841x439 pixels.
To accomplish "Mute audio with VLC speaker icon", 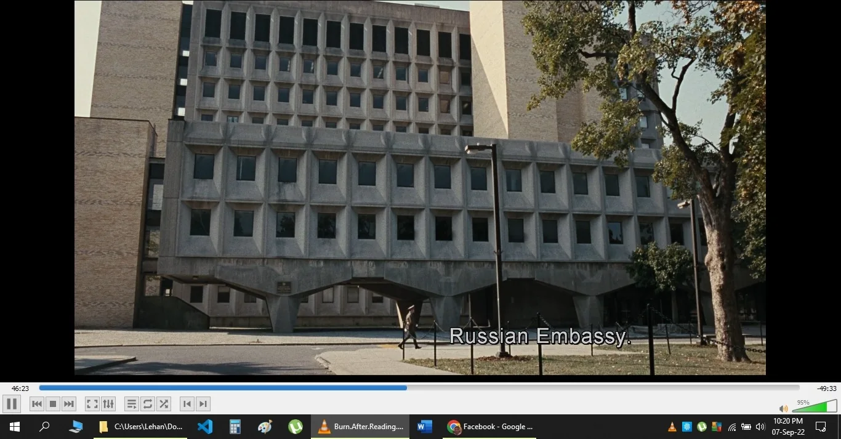I will coord(783,408).
